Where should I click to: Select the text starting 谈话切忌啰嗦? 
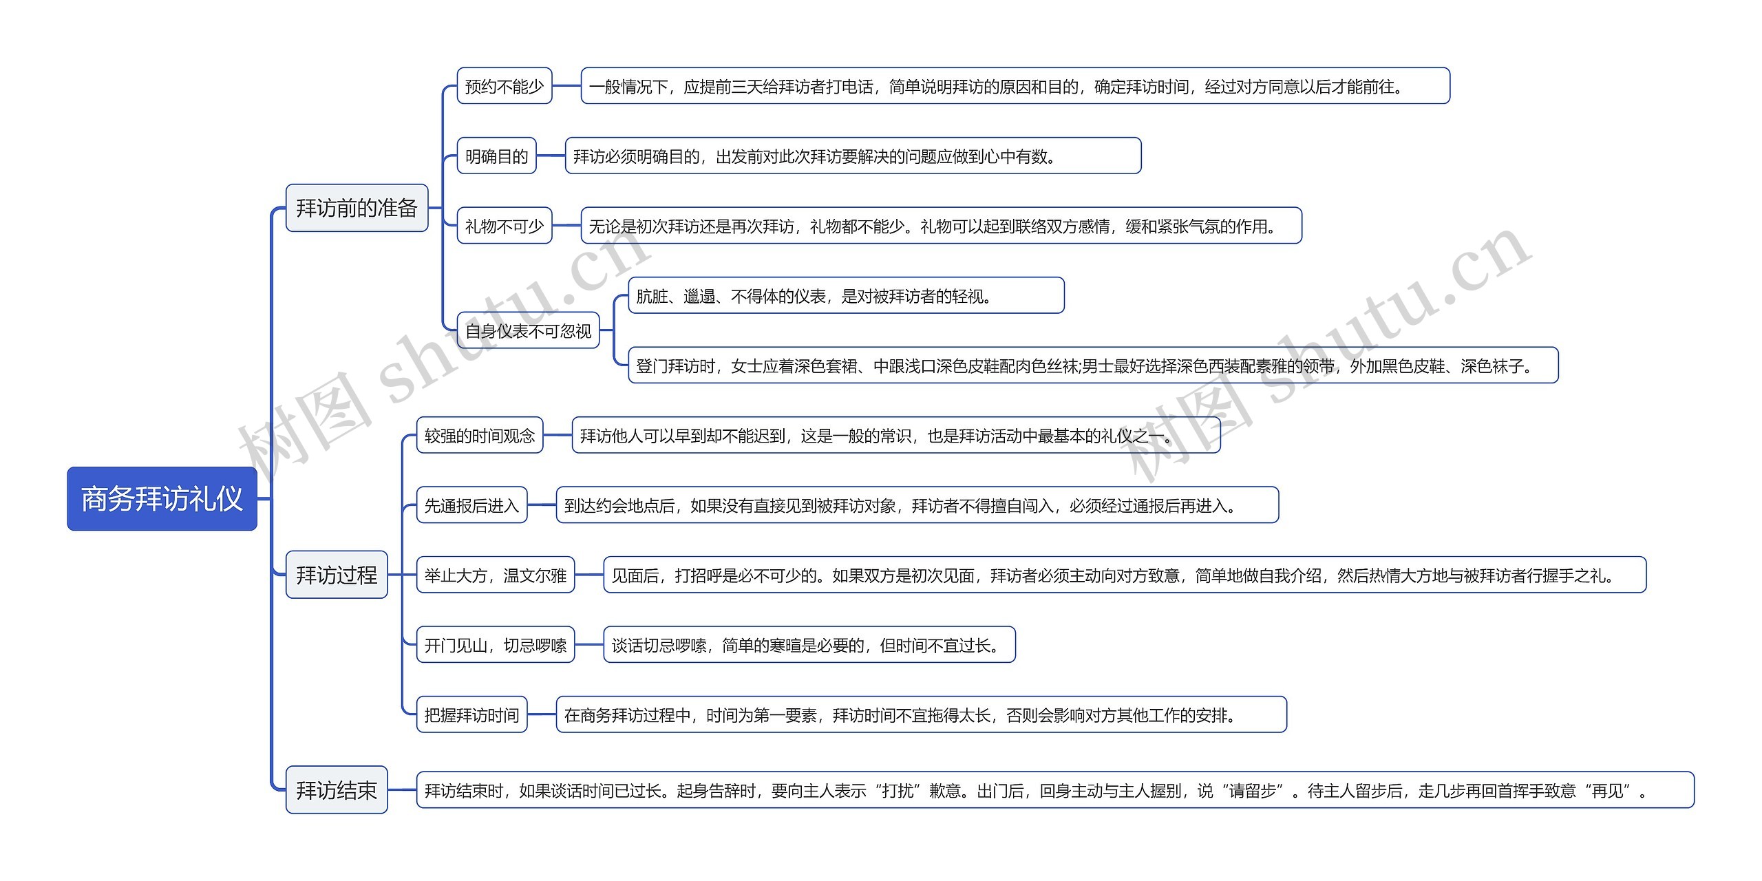[809, 645]
